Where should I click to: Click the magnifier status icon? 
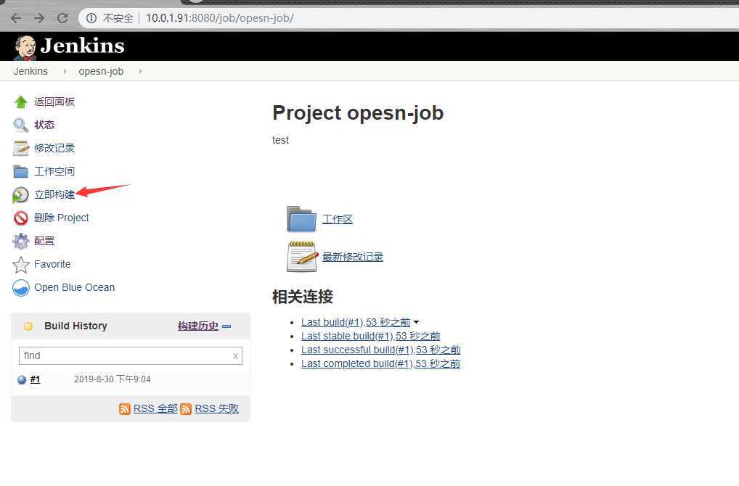pos(21,125)
